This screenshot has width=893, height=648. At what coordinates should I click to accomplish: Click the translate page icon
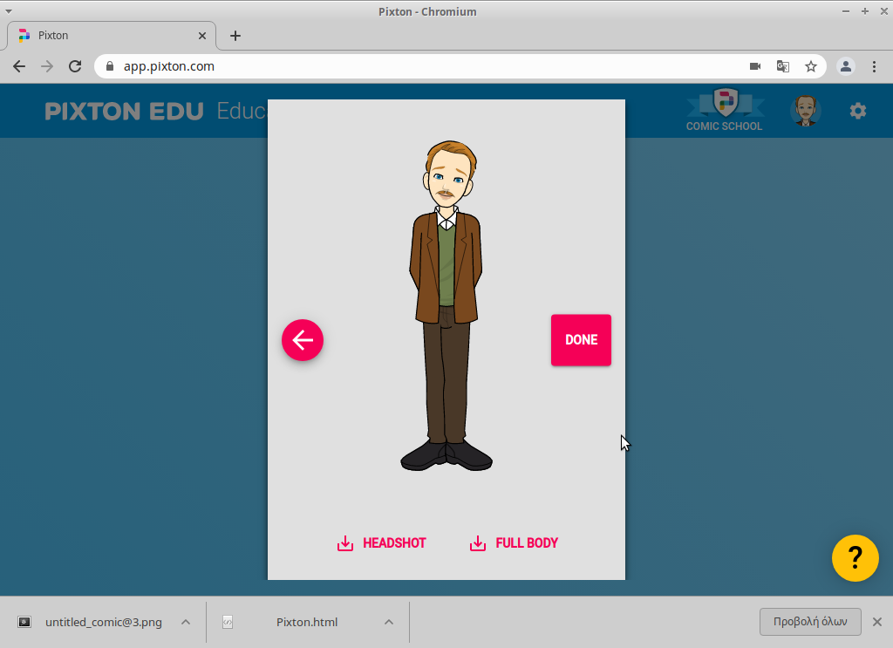783,66
